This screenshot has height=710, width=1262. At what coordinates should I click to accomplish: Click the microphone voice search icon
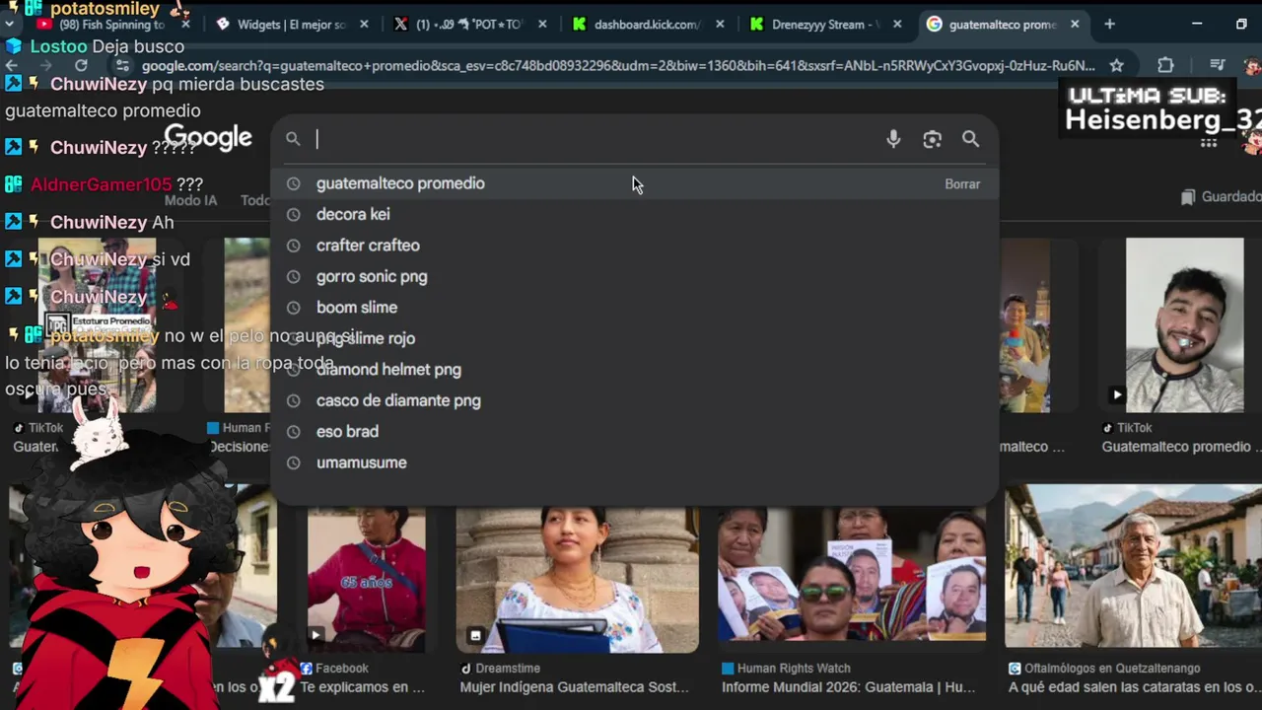[893, 139]
